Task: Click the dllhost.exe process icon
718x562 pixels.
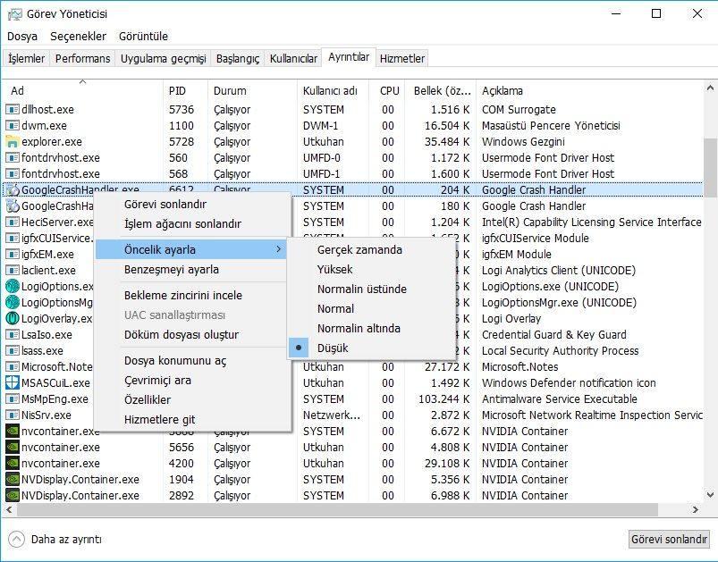Action: pyautogui.click(x=13, y=109)
